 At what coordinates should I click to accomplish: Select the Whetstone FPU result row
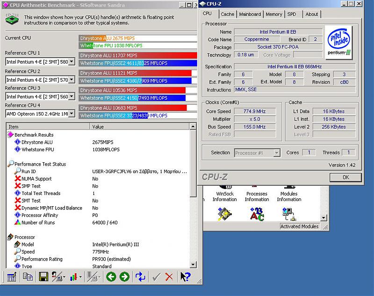[x=98, y=150]
